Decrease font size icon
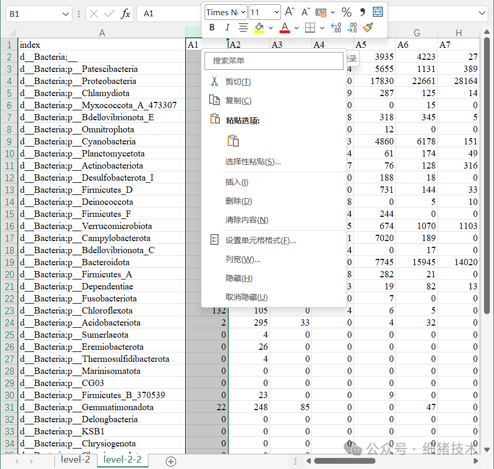The width and height of the screenshot is (494, 469). click(x=306, y=12)
